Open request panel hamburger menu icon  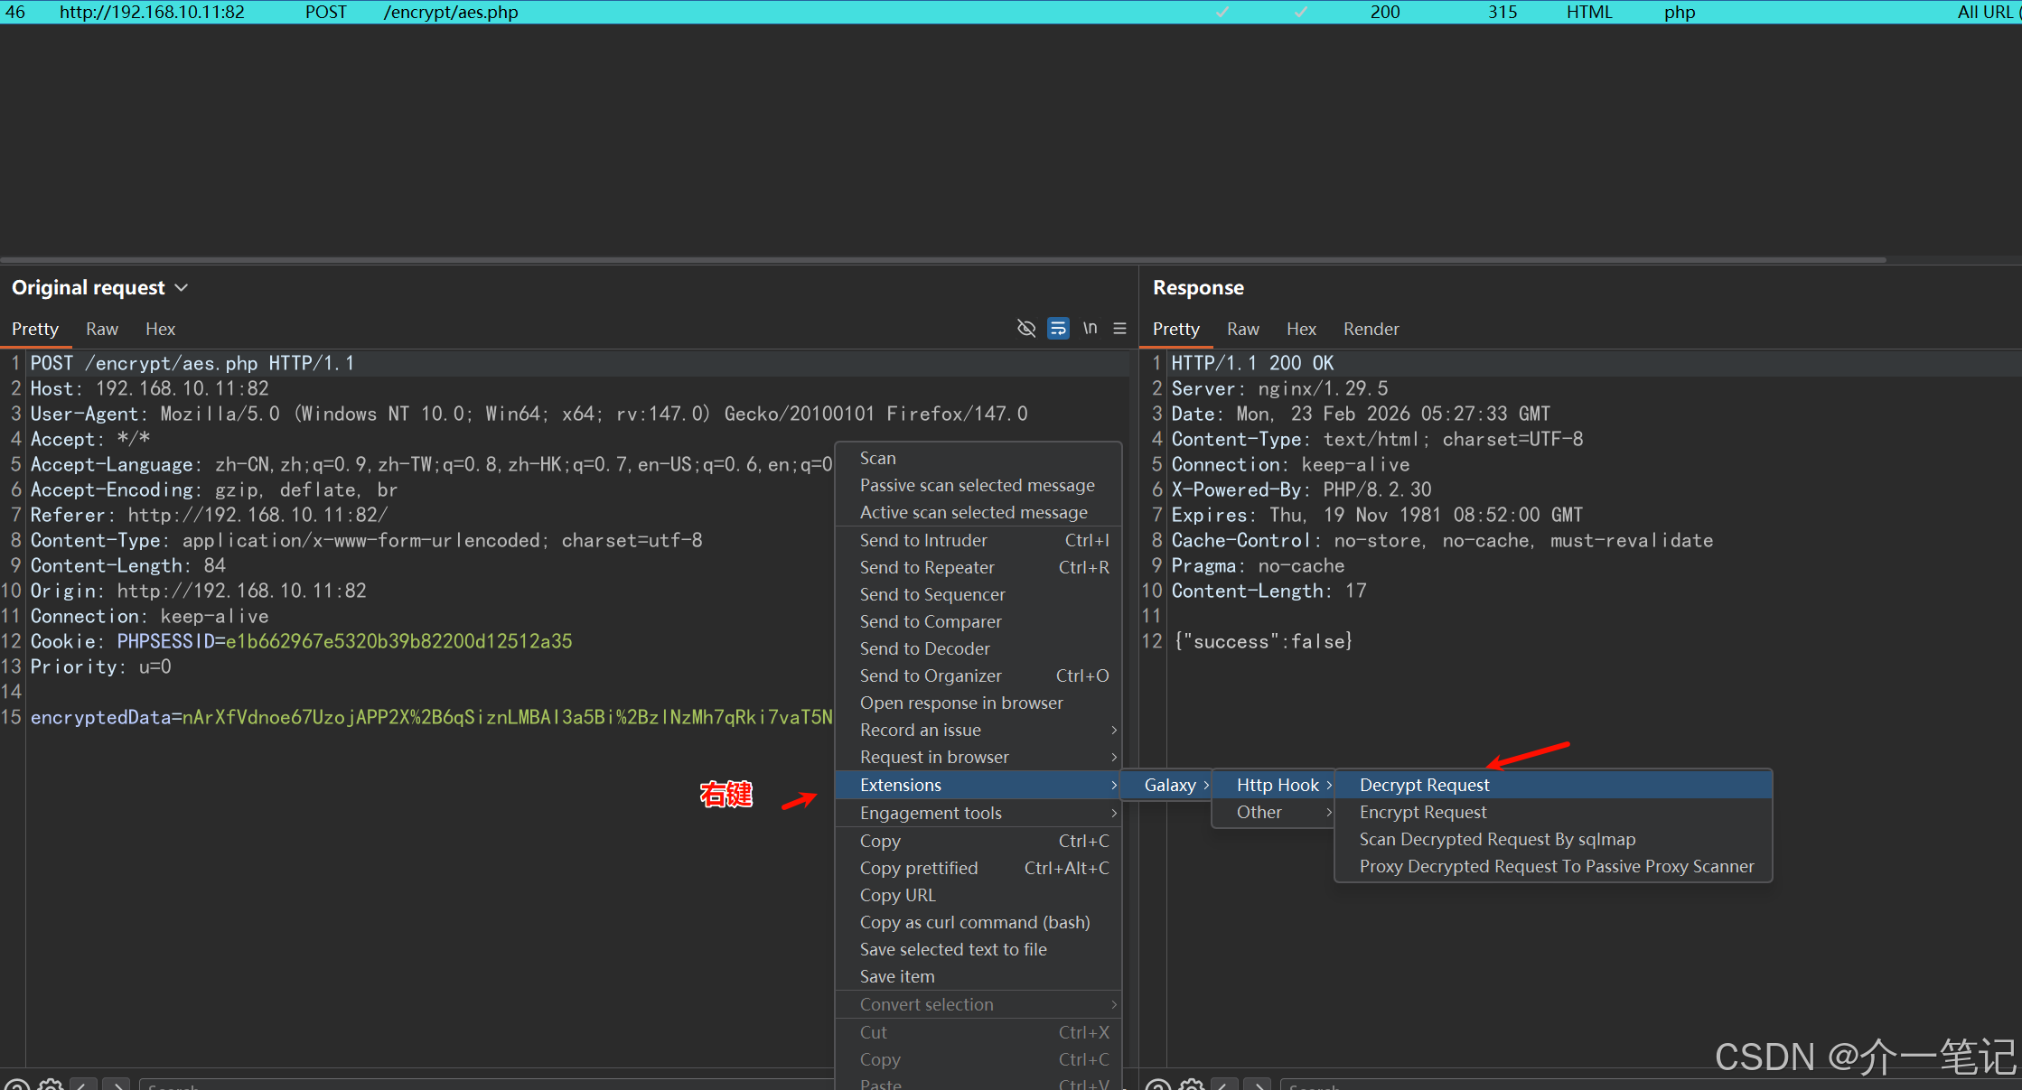1119,328
